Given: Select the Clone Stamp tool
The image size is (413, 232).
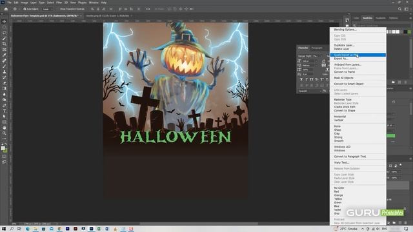Looking at the screenshot, I should point(5,72).
